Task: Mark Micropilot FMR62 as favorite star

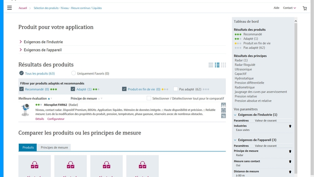Action: coord(223,111)
